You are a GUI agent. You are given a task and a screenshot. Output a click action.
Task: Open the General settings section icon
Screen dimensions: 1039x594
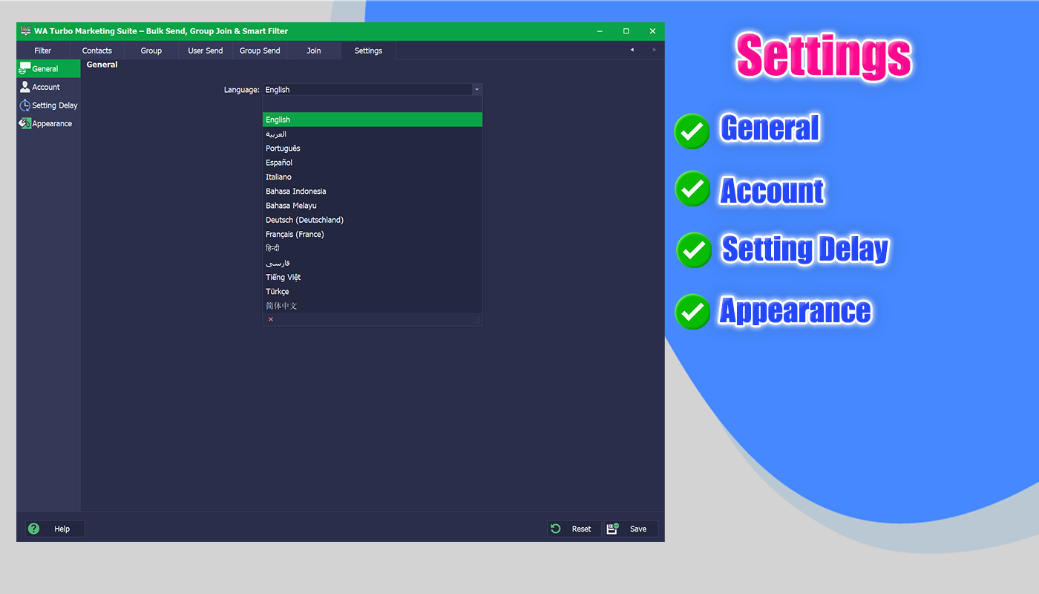pos(24,68)
